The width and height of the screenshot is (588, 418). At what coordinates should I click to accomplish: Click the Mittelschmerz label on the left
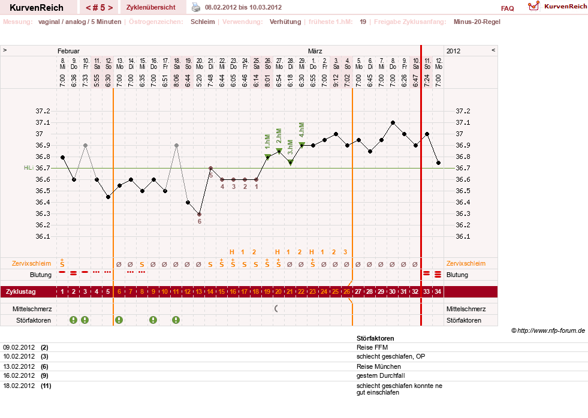(32, 309)
